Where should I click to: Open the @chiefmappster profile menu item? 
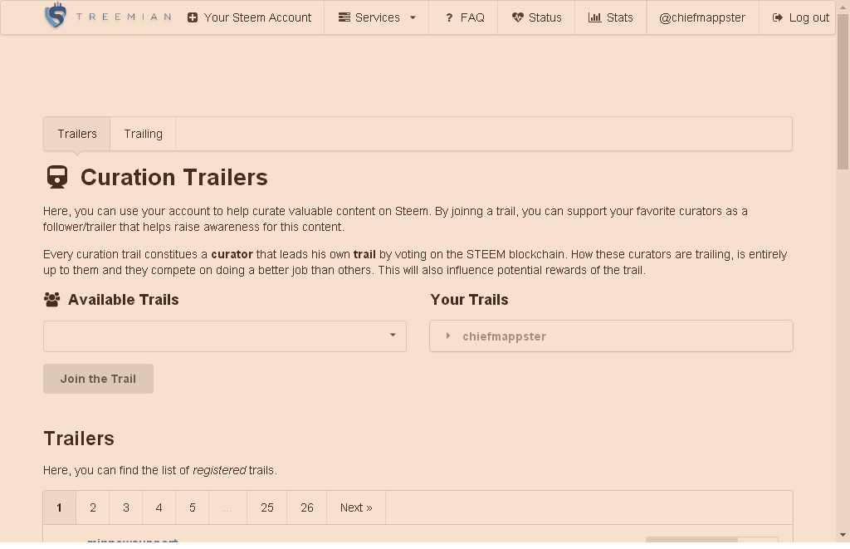(702, 18)
